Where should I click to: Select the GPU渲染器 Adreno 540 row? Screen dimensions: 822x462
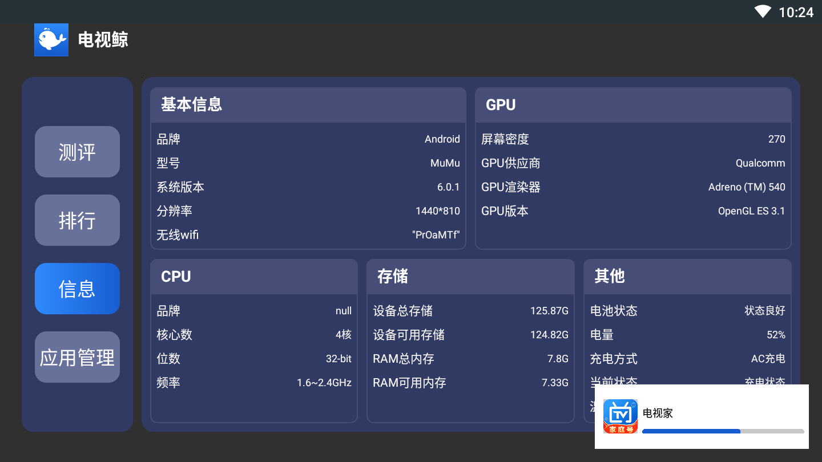[633, 187]
